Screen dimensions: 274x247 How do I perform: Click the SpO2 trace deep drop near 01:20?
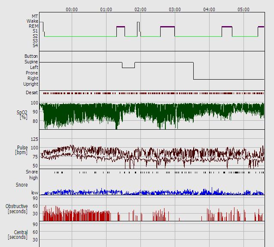click(116, 122)
